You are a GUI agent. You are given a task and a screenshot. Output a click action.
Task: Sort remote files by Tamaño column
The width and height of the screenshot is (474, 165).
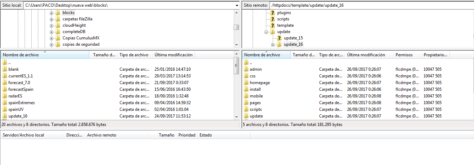coord(304,55)
